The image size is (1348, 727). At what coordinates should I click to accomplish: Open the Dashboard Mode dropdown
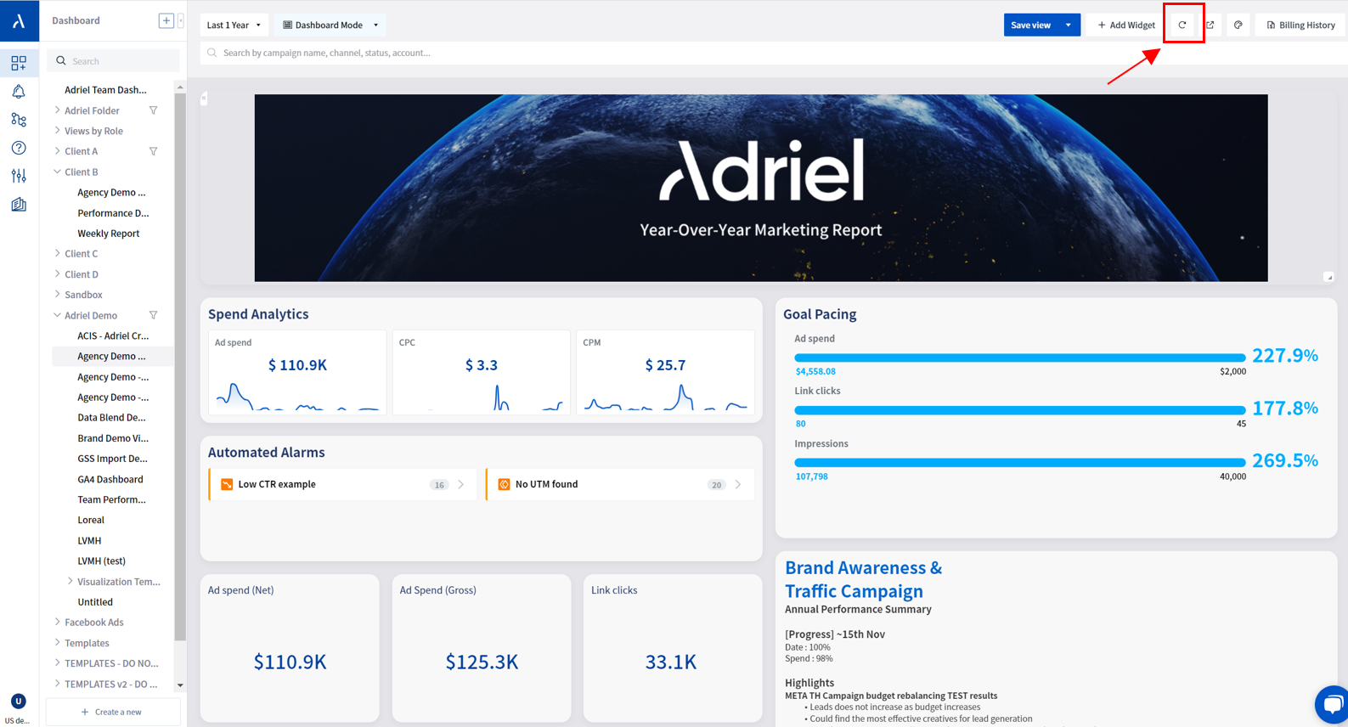click(x=330, y=25)
